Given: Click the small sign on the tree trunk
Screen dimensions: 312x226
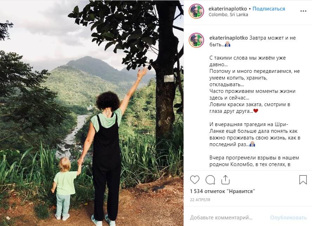Looking at the screenshot, I should (x=168, y=78).
